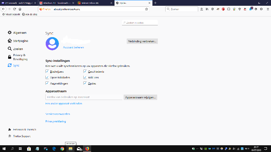
Task: Open the Mail app on taskbar
Action: [x=79, y=149]
